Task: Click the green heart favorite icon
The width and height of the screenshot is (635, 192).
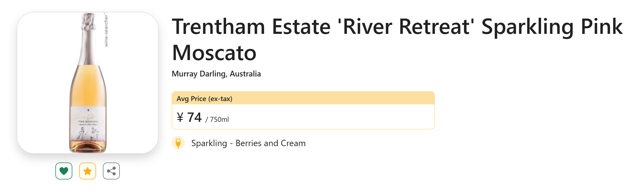Action: (64, 171)
